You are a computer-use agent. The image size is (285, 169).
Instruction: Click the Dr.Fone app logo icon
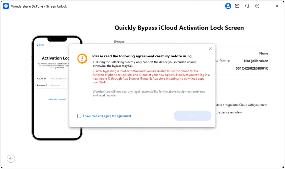(x=6, y=6)
